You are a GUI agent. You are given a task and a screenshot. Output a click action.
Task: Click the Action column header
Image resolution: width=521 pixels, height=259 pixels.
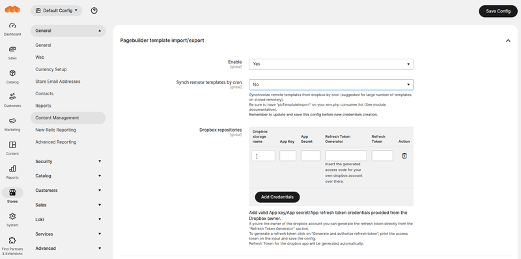(x=404, y=142)
